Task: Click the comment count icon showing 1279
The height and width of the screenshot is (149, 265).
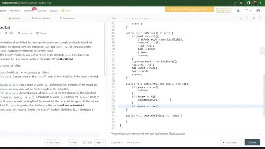Action: pos(6,33)
